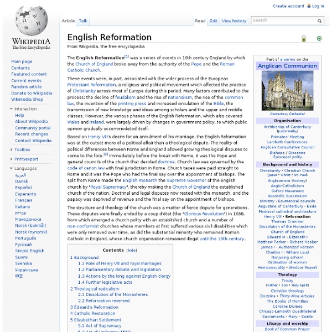This screenshot has width=332, height=332.
Task: Open About Wikipedia link
Action: 31,121
